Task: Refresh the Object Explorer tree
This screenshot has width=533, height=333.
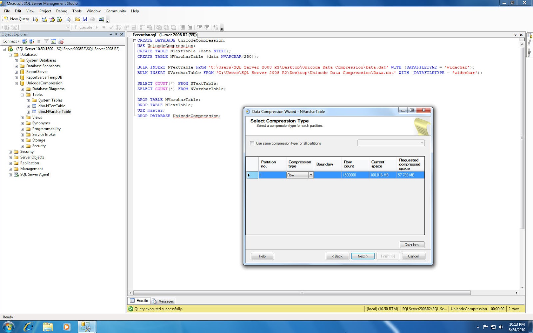Action: pos(54,41)
